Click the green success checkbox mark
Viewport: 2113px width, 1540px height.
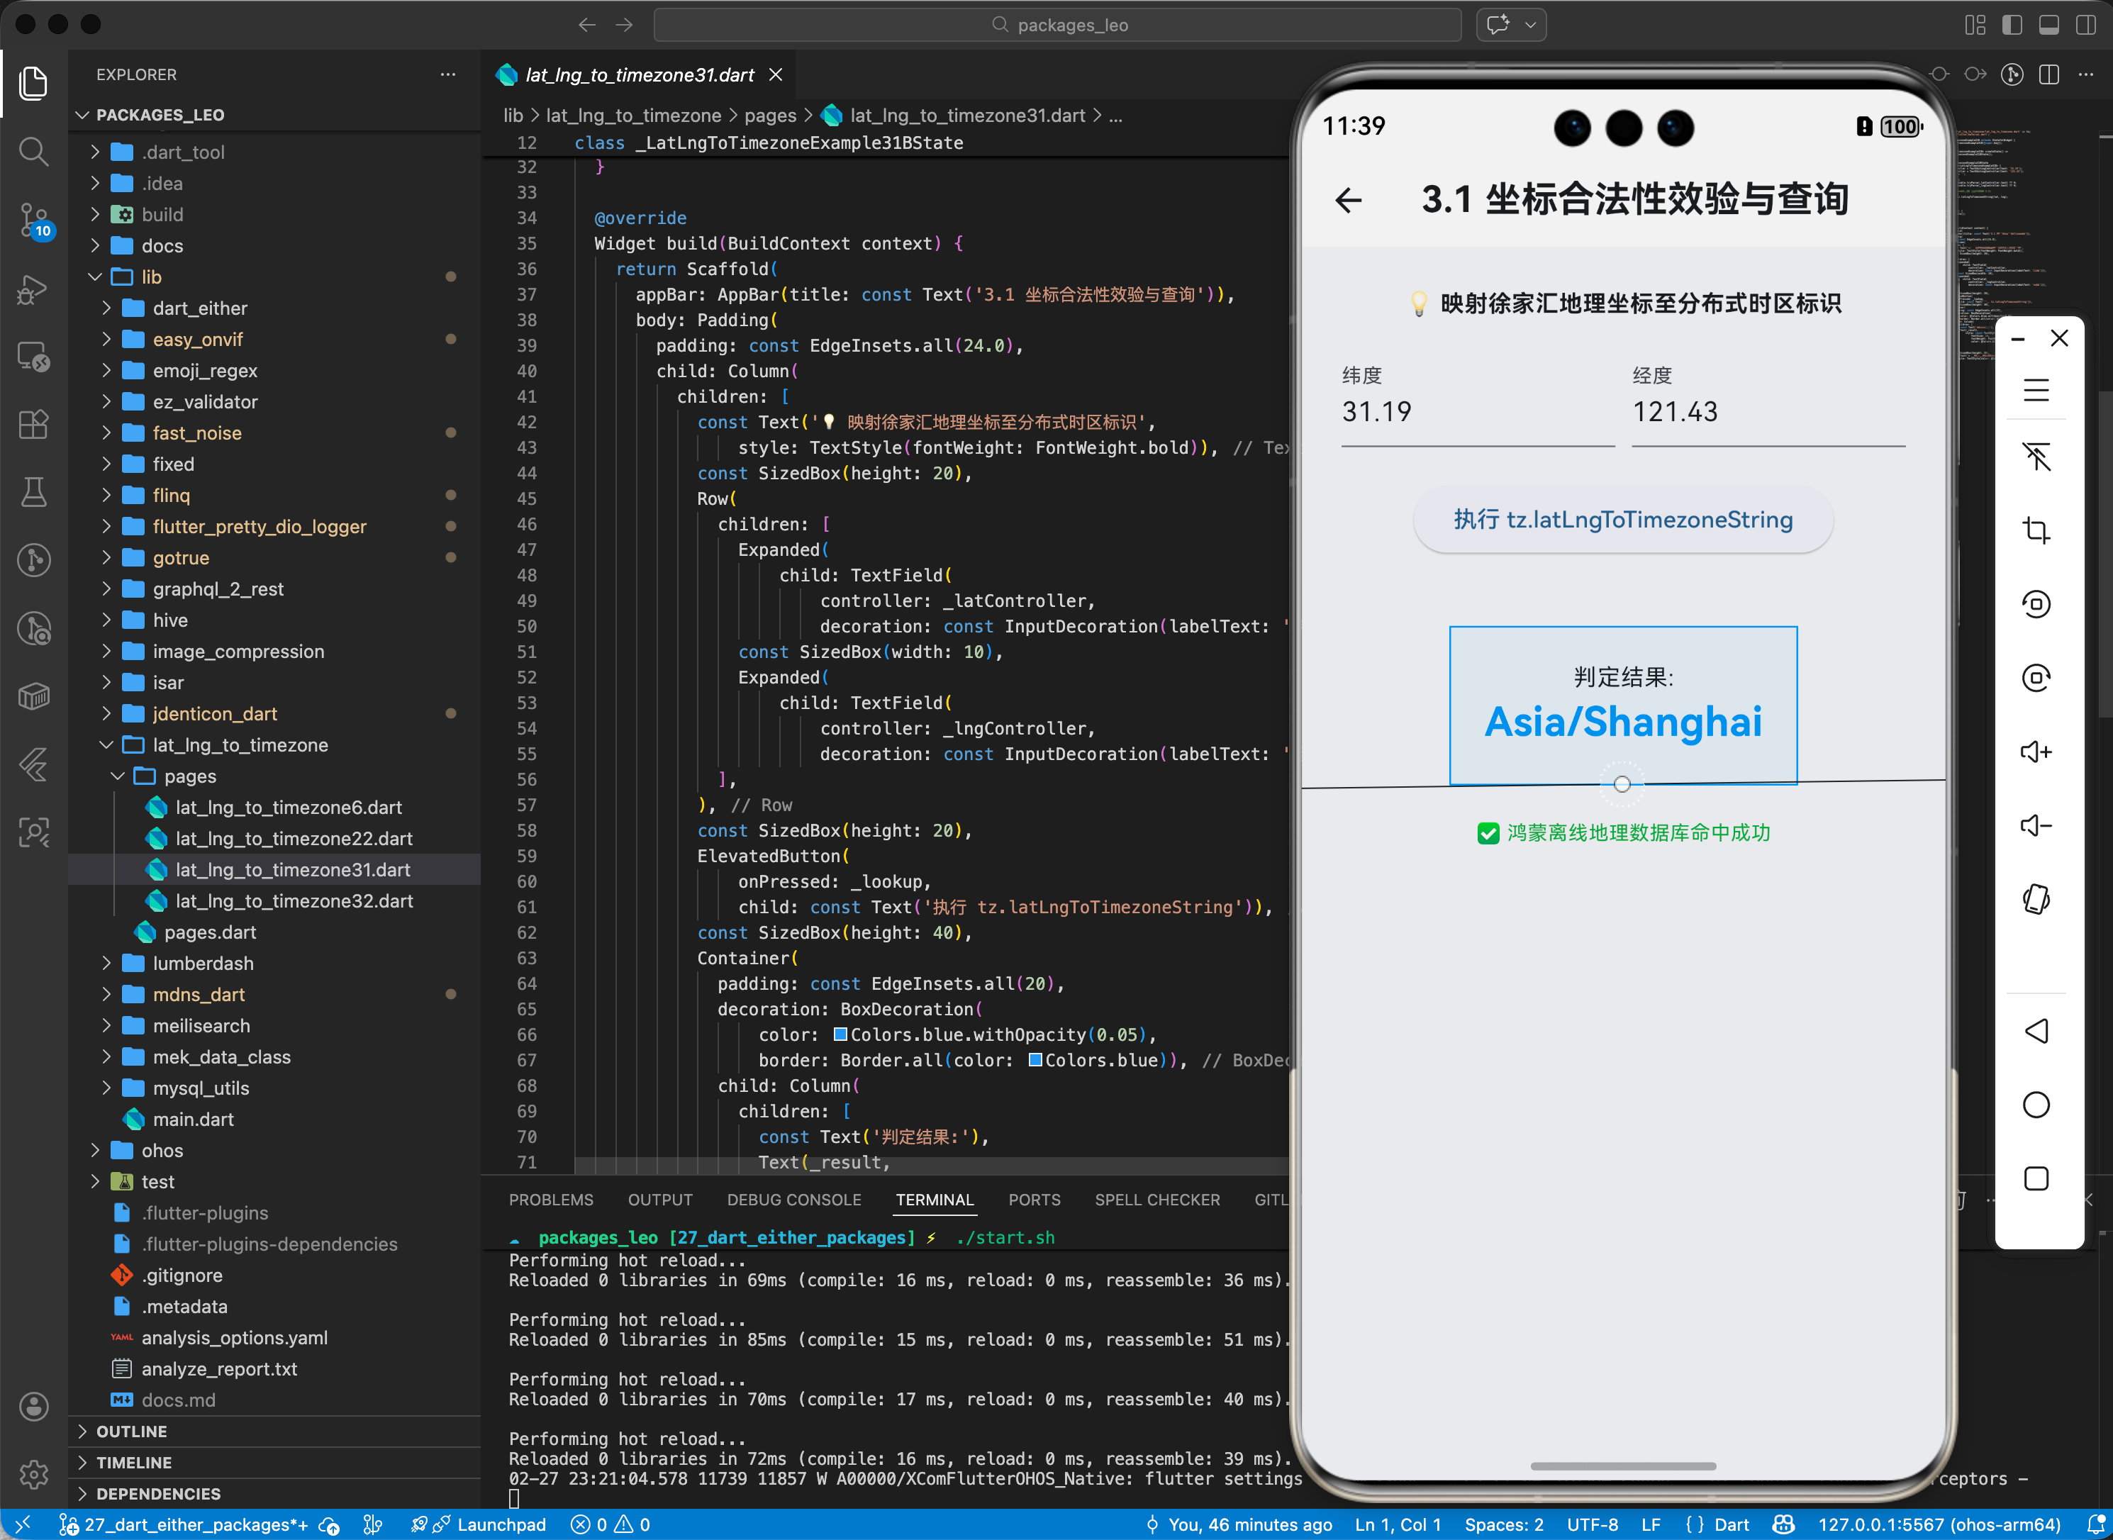[x=1488, y=833]
